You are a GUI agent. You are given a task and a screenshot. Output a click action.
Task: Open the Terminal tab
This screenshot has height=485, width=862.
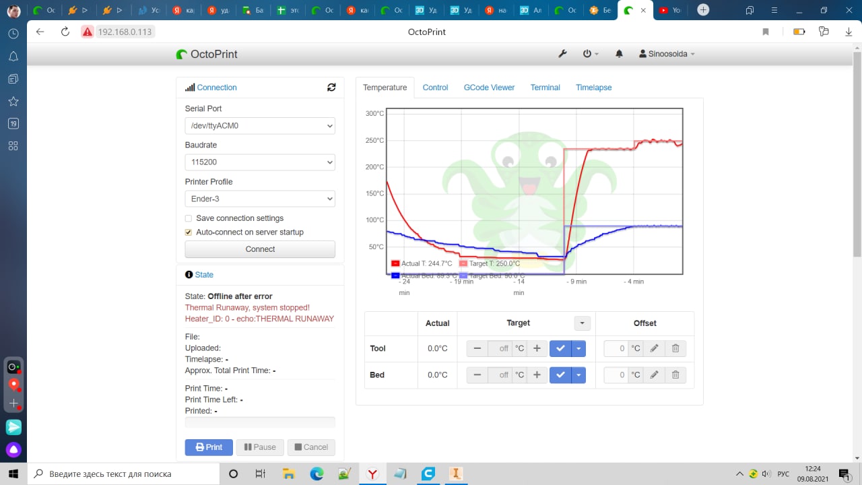pyautogui.click(x=545, y=88)
